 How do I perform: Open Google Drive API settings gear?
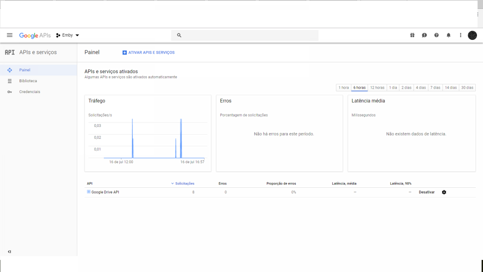(x=444, y=192)
